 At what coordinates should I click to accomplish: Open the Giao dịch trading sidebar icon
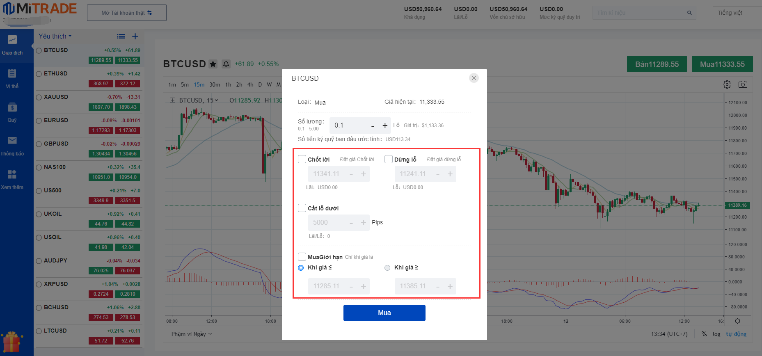coord(12,45)
